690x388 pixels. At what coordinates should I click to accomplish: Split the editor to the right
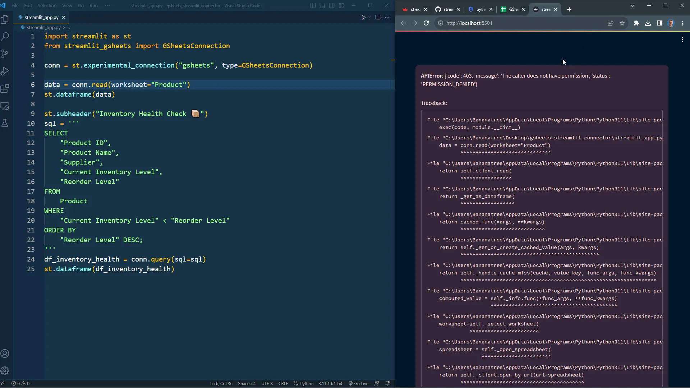click(x=378, y=17)
